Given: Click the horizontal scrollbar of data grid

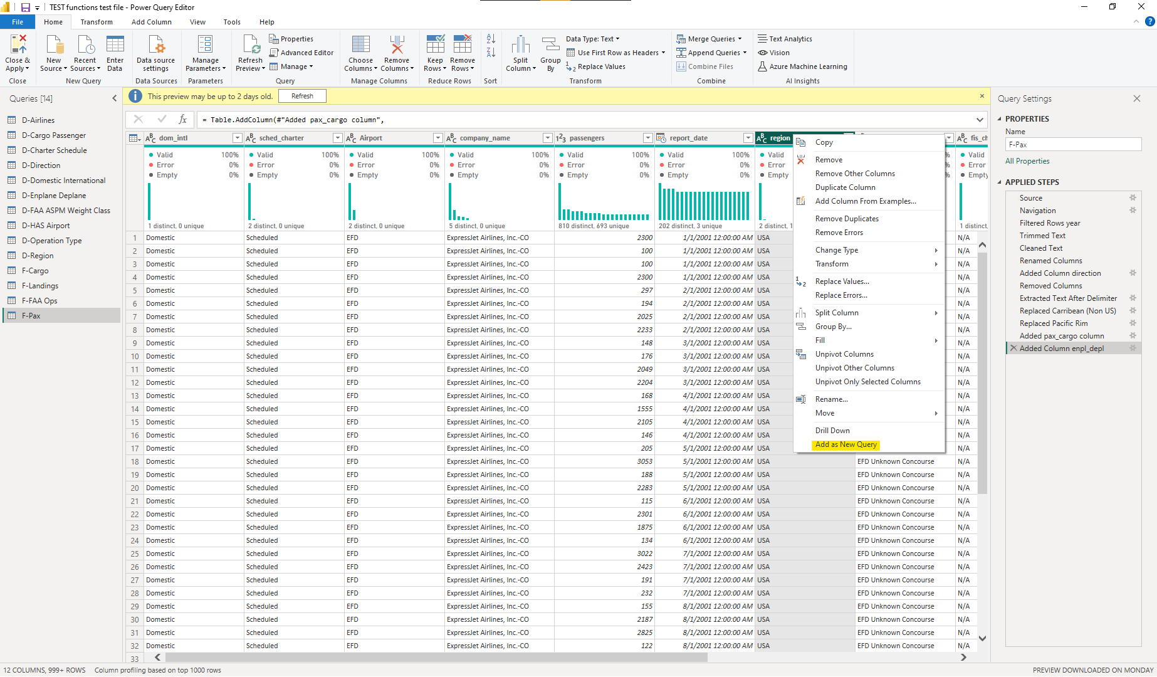Looking at the screenshot, I should (436, 657).
